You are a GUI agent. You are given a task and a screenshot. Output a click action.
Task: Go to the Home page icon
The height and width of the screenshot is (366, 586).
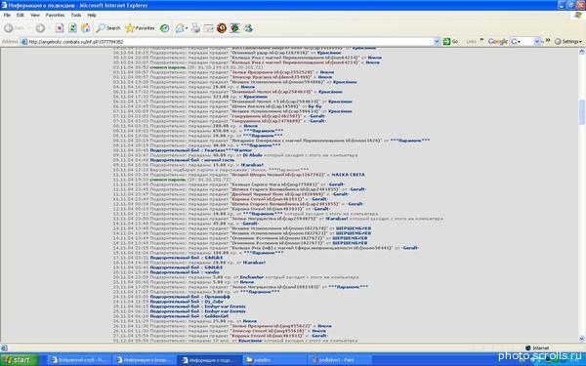[x=86, y=28]
